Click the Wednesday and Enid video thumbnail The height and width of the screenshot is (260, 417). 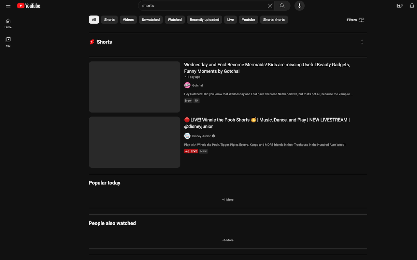[x=134, y=87]
